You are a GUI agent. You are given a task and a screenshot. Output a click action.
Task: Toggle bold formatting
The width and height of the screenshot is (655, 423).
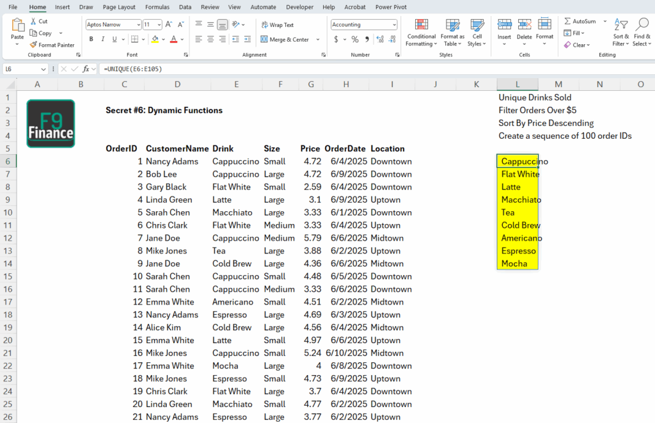coord(91,39)
